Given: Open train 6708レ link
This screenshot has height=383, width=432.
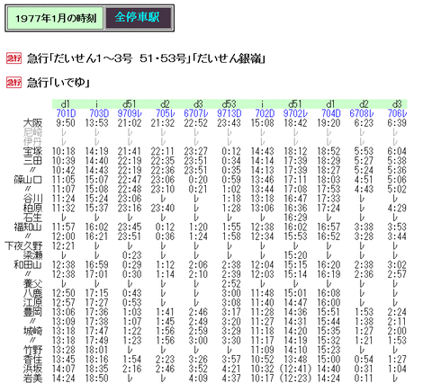Looking at the screenshot, I should (362, 113).
